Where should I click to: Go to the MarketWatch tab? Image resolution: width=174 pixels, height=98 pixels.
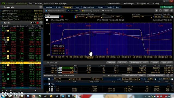coord(89,7)
